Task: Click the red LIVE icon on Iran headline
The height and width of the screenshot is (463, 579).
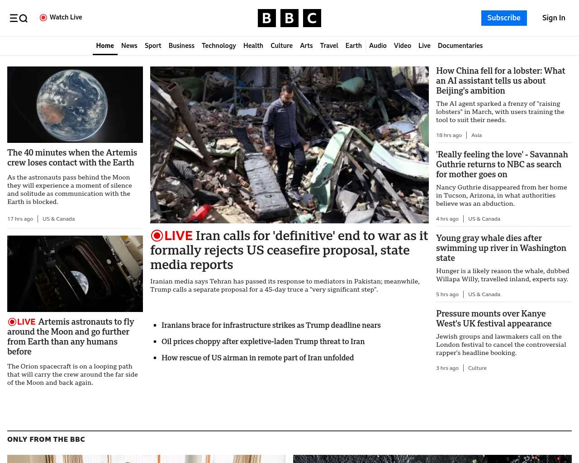Action: (157, 236)
